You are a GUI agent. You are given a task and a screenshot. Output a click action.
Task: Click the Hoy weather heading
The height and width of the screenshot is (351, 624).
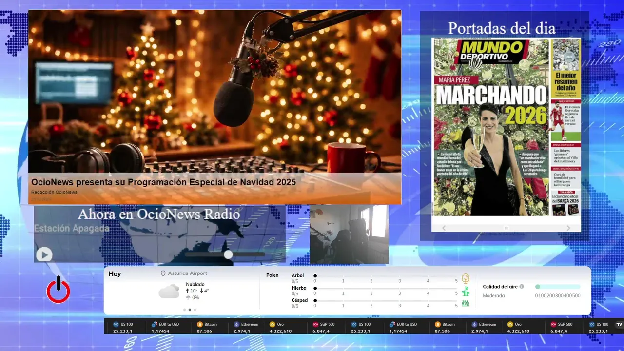pyautogui.click(x=115, y=274)
